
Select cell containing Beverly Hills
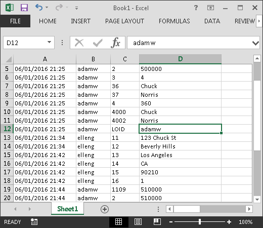(180, 146)
